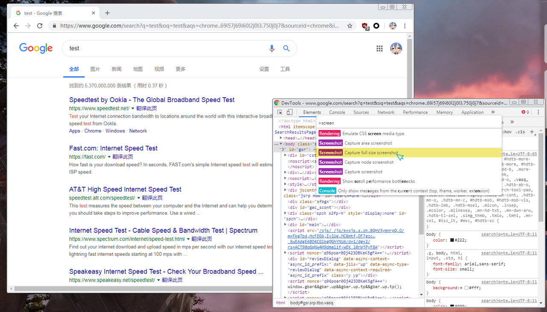The image size is (547, 312).
Task: Open a new Chrome tab
Action: click(x=107, y=13)
